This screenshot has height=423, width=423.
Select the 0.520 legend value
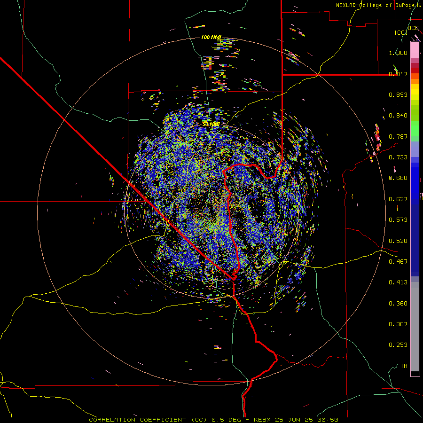click(x=398, y=241)
